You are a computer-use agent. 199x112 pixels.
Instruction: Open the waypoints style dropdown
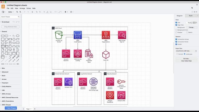pos(60,12)
